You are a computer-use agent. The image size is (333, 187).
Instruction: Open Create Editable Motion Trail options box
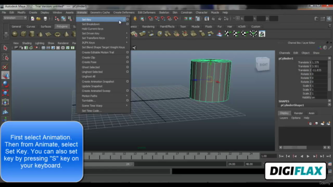click(127, 52)
